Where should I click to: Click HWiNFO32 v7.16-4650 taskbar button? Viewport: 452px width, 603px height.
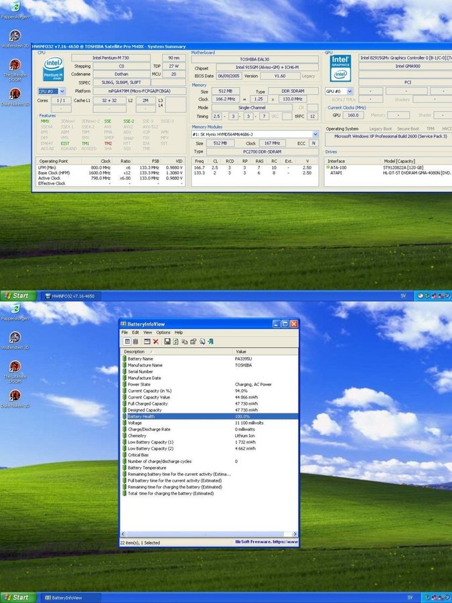pos(72,295)
